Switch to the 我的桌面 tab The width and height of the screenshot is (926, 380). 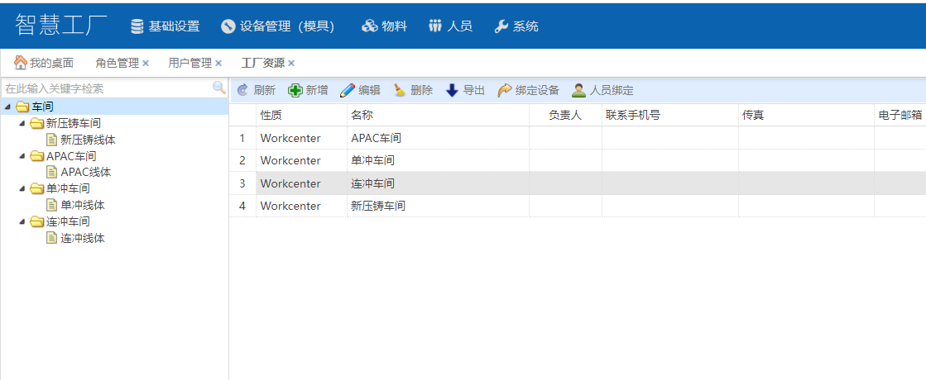point(44,63)
